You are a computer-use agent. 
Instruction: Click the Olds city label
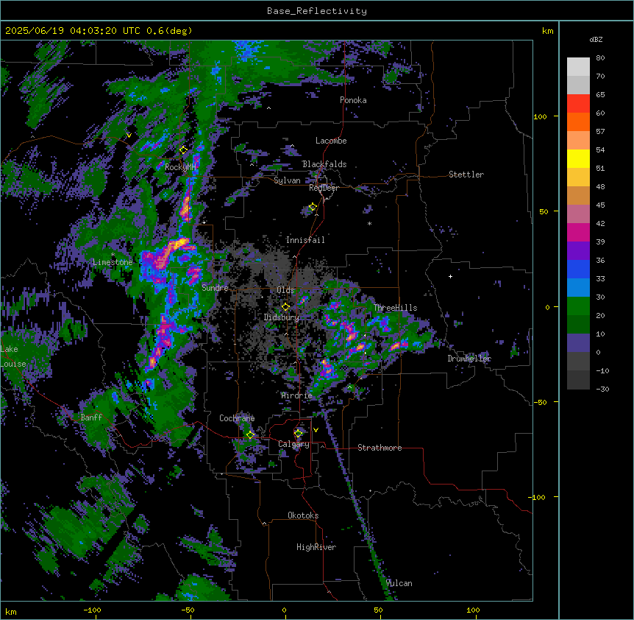(x=285, y=290)
